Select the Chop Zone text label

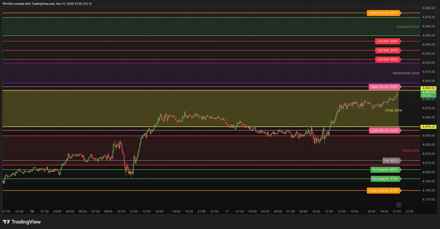(x=394, y=110)
